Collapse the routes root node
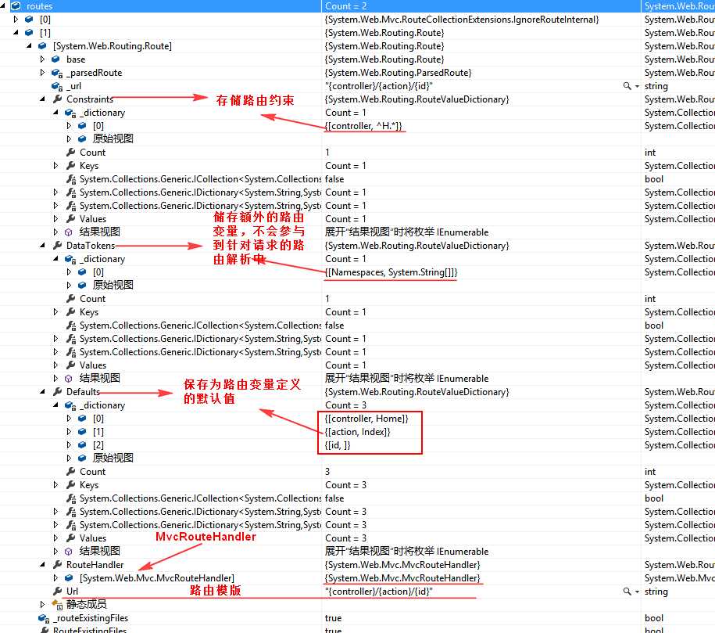This screenshot has height=633, width=715. (3, 6)
